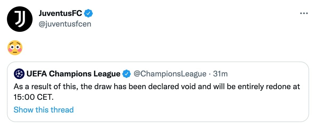Viewport: 316px width, 130px height.
Task: Open the JuventusFC display name
Action: 60,14
